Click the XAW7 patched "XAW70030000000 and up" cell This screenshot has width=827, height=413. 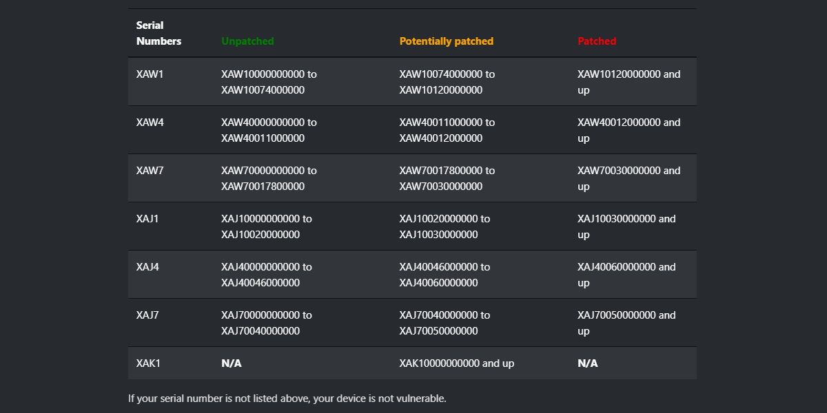tap(629, 178)
